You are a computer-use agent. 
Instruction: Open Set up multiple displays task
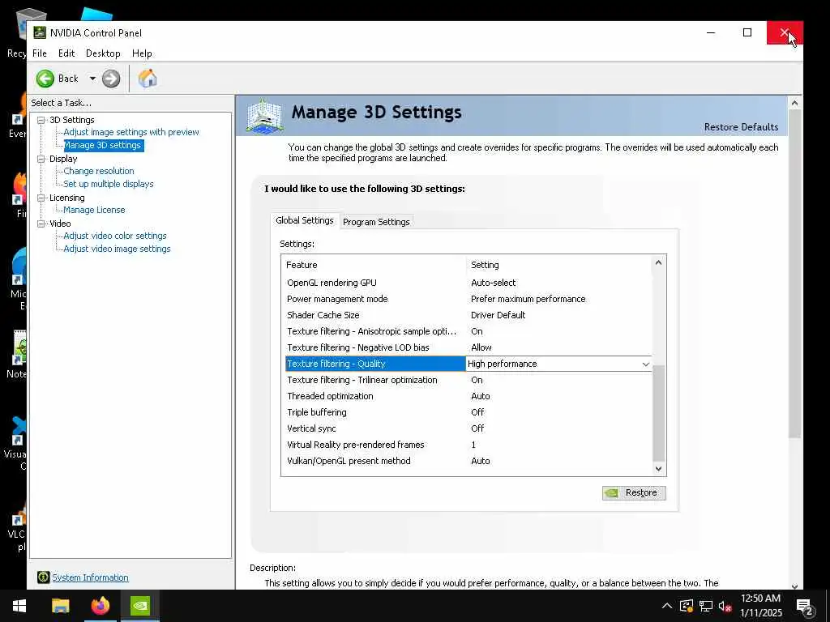[109, 184]
